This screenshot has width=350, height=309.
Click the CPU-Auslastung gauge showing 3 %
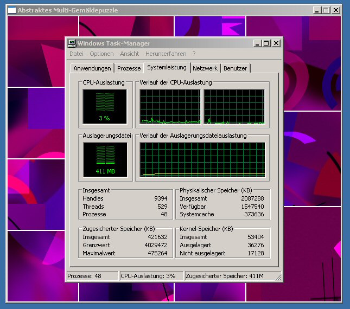(x=104, y=107)
